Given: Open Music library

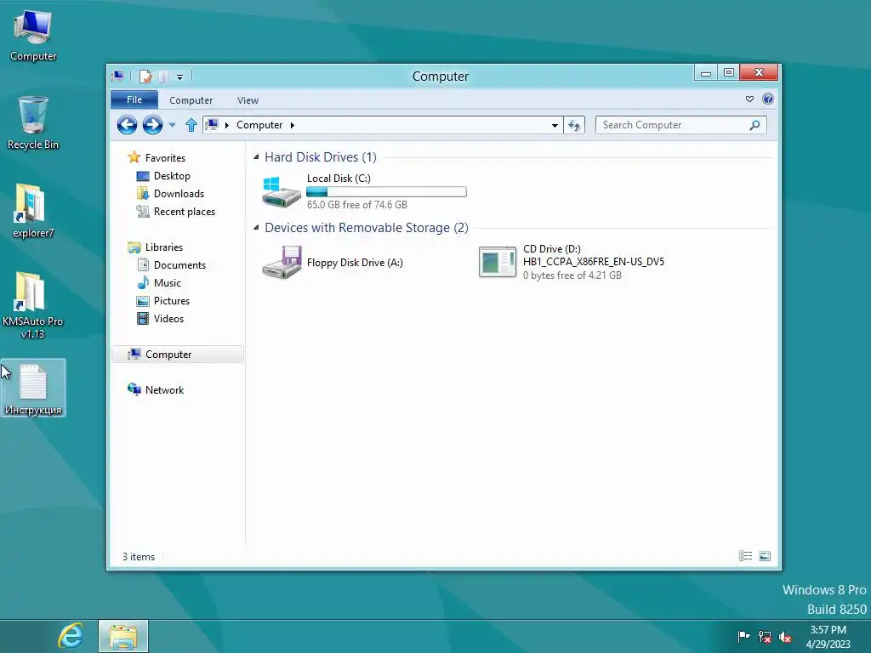Looking at the screenshot, I should [x=168, y=282].
